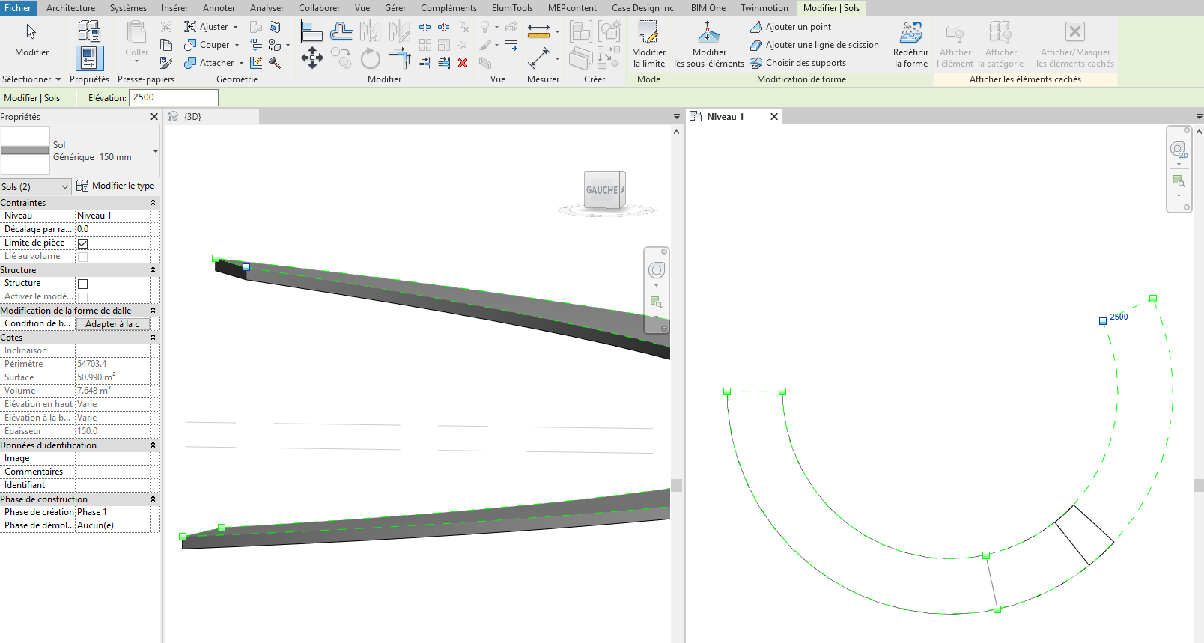Image resolution: width=1204 pixels, height=643 pixels.
Task: Collapse the Contraintes properties section
Action: point(153,203)
